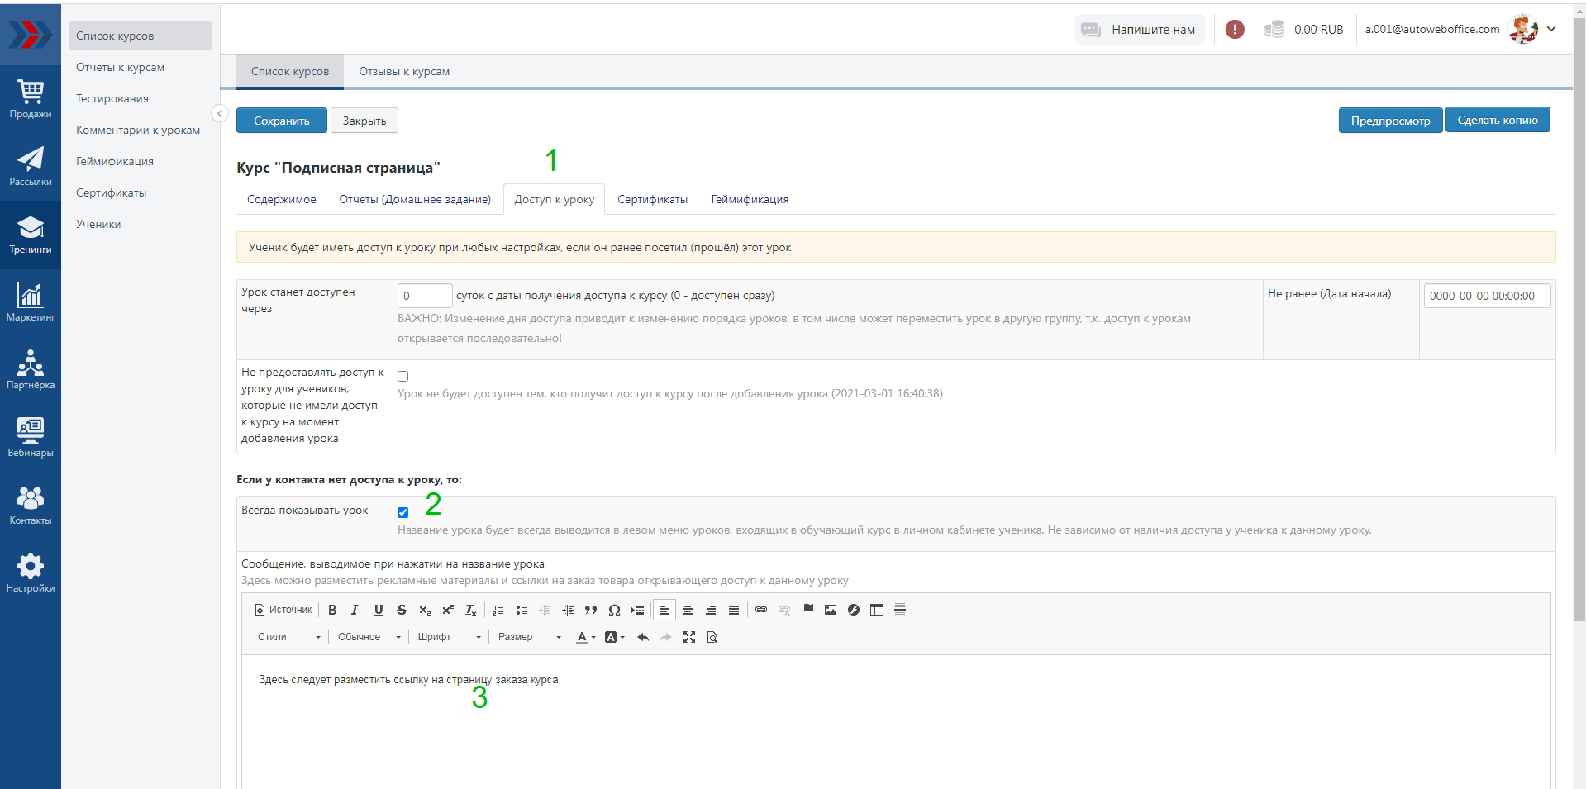
Task: Insert an image into the message
Action: click(x=831, y=610)
